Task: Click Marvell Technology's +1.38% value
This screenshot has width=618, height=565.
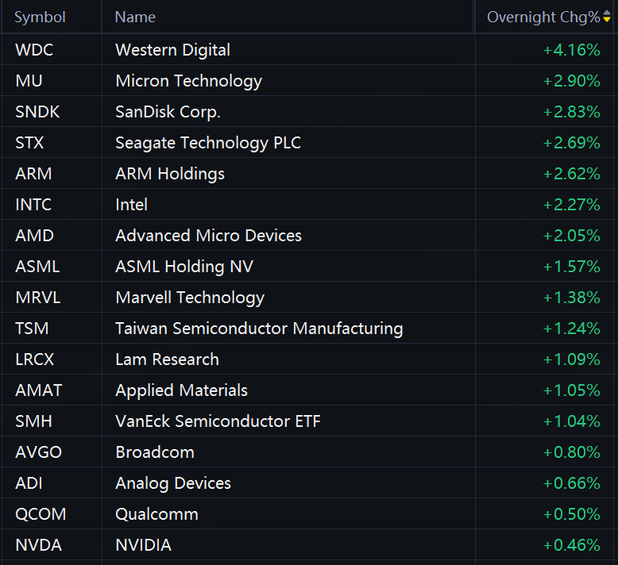Action: [571, 298]
